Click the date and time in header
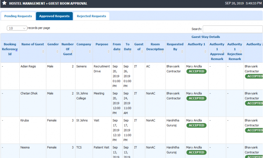 pyautogui.click(x=243, y=3)
